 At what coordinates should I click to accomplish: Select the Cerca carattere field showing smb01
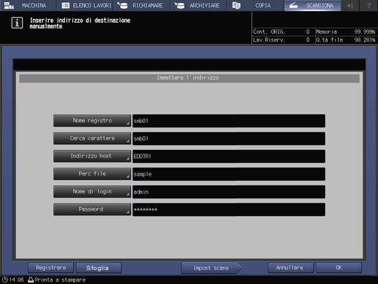tap(229, 138)
